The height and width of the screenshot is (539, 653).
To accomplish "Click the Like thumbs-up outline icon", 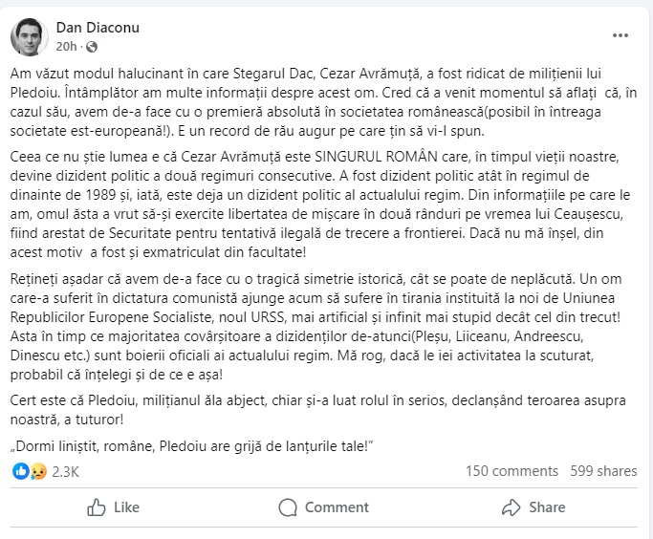I will click(97, 507).
